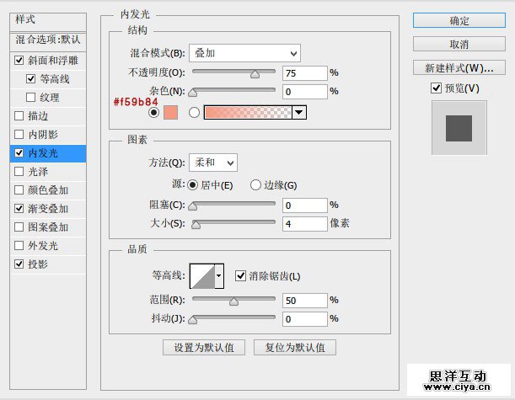This screenshot has width=515, height=400.
Task: Enable the 内阴影 checkbox
Action: point(19,134)
